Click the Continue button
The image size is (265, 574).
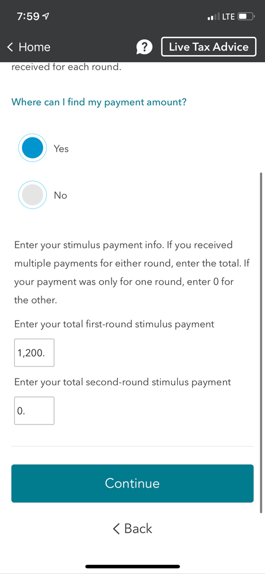coord(132,483)
